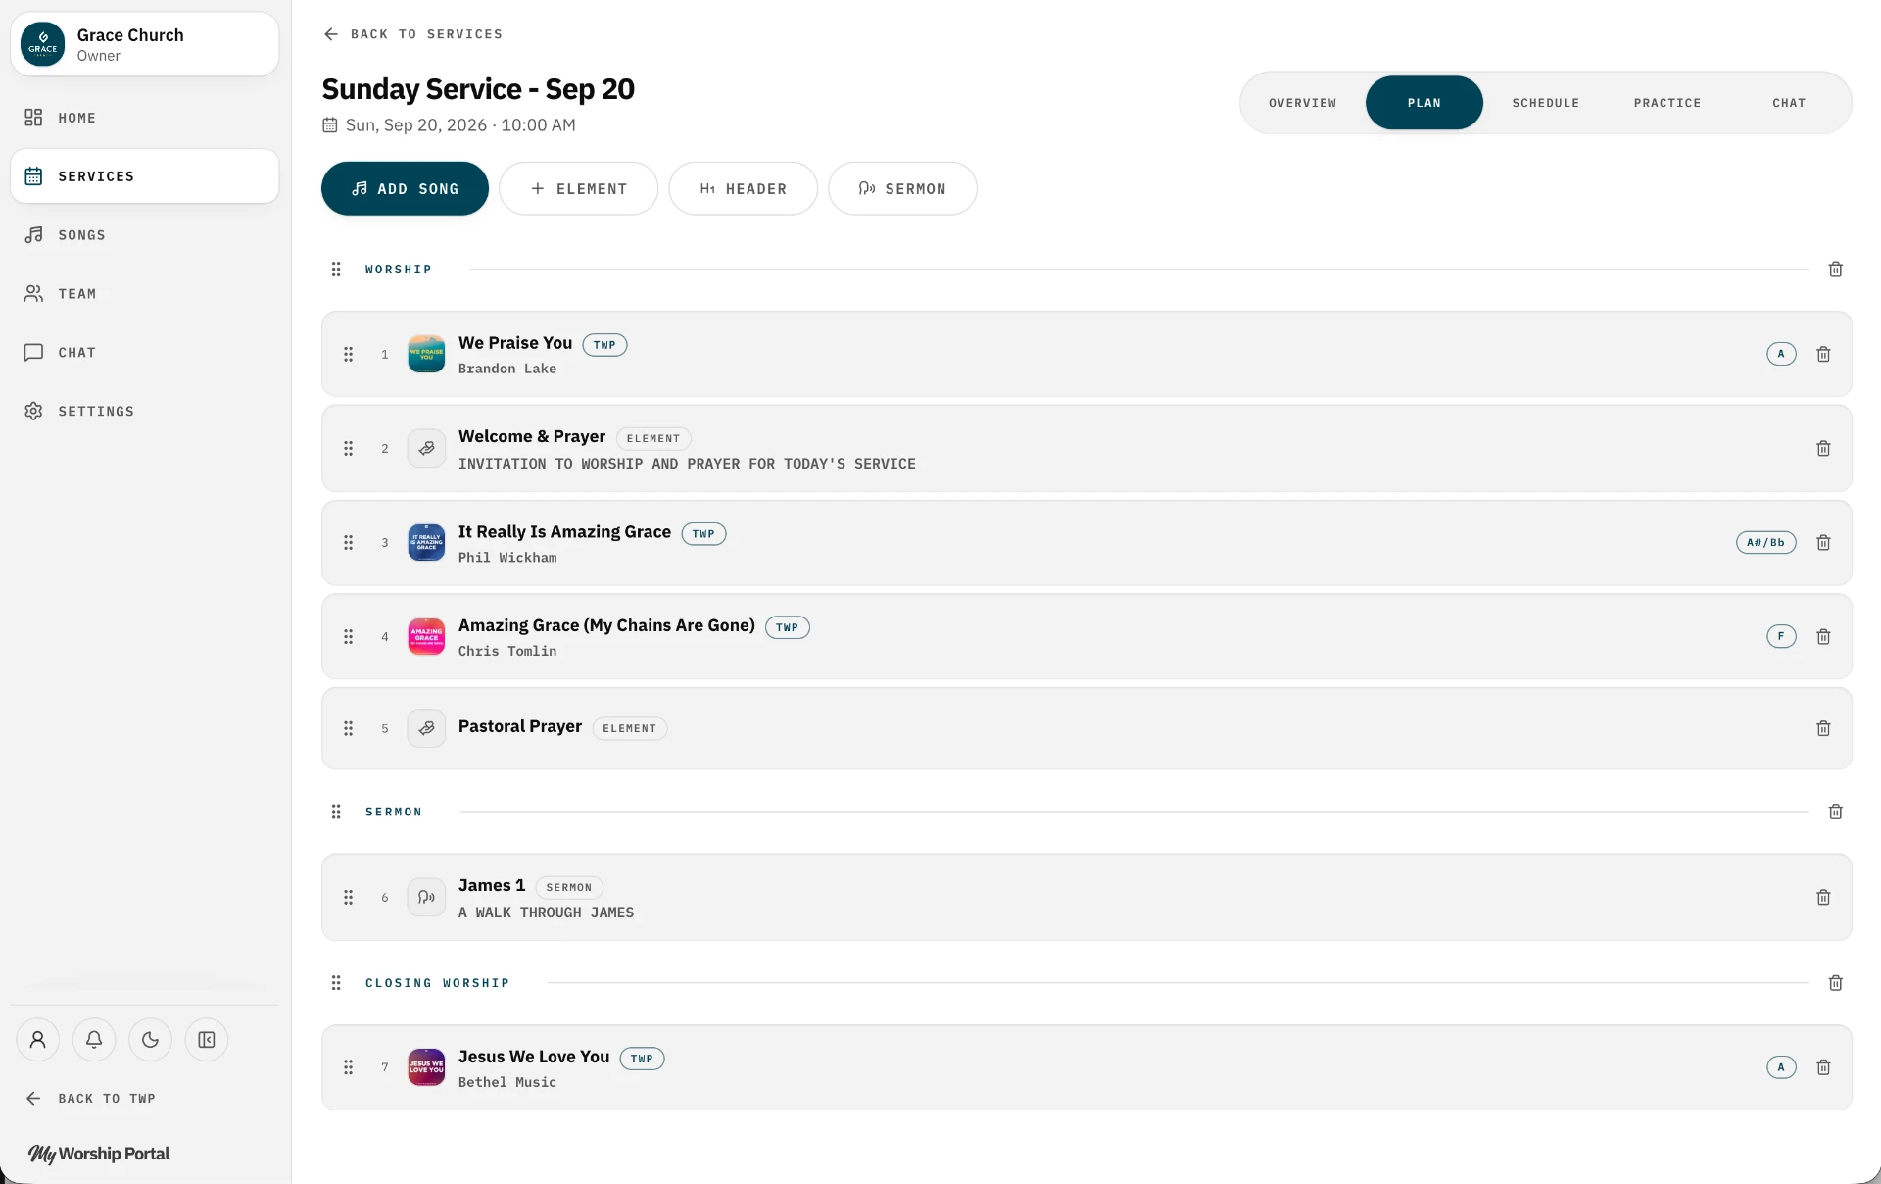Change key A for Jesus We Love You
1881x1184 pixels.
1781,1067
